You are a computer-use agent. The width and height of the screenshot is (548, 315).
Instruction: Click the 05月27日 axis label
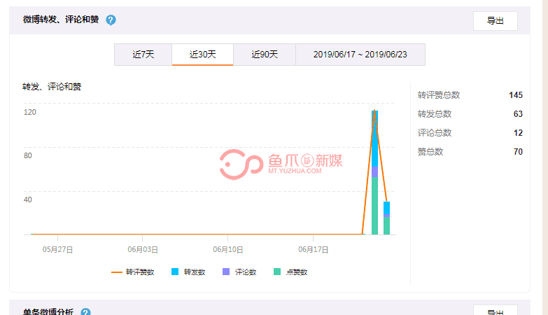point(57,250)
